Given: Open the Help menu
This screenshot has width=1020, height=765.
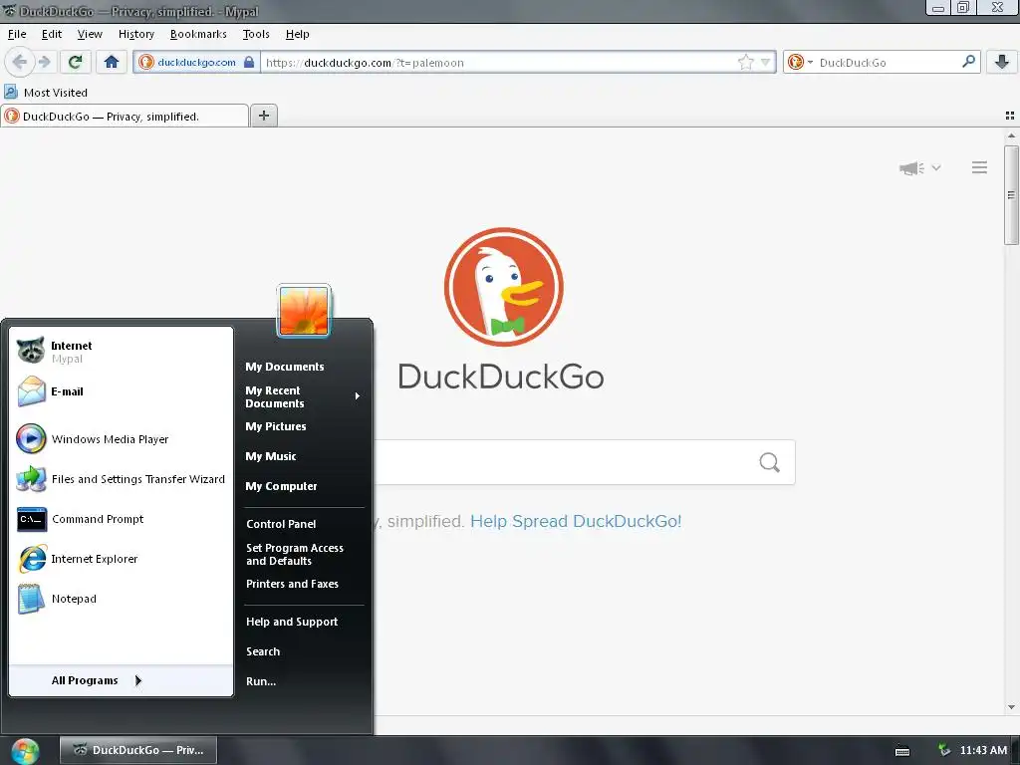Looking at the screenshot, I should coord(297,34).
